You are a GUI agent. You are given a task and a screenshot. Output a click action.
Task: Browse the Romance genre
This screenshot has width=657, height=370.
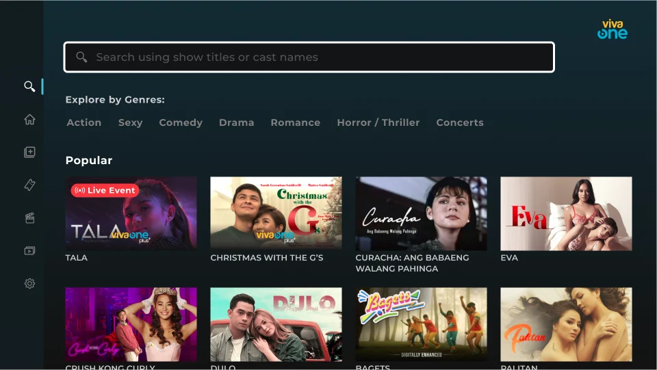click(x=295, y=122)
